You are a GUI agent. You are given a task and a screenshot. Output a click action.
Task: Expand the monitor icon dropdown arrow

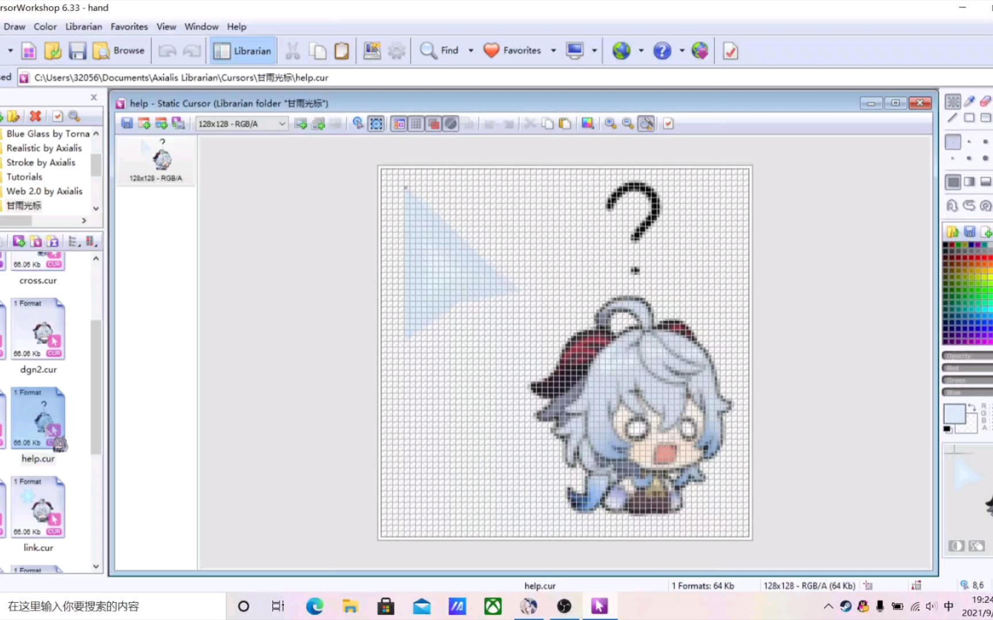[x=594, y=51]
